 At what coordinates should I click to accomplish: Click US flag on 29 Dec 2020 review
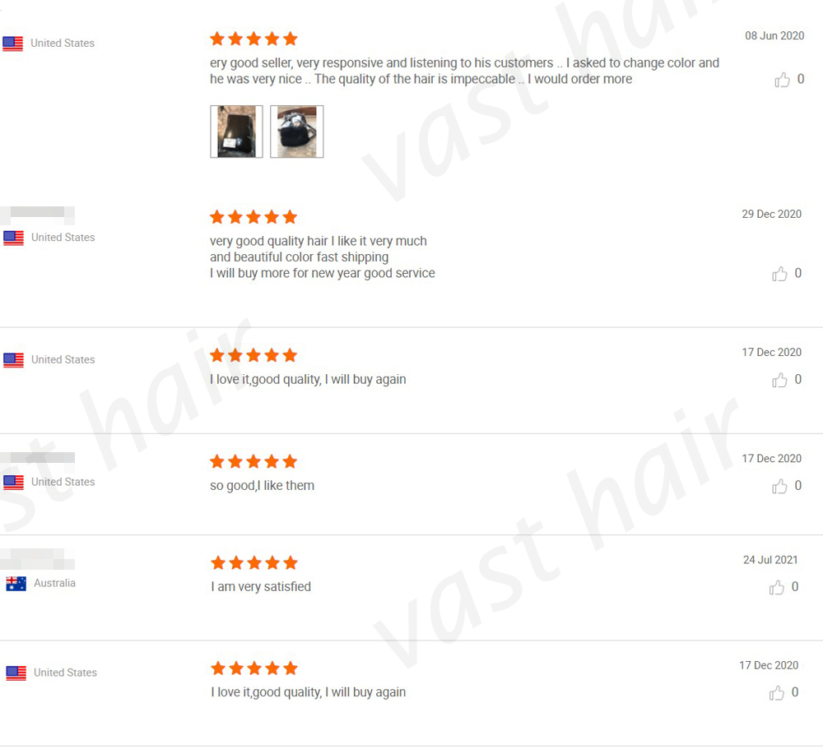tap(13, 238)
